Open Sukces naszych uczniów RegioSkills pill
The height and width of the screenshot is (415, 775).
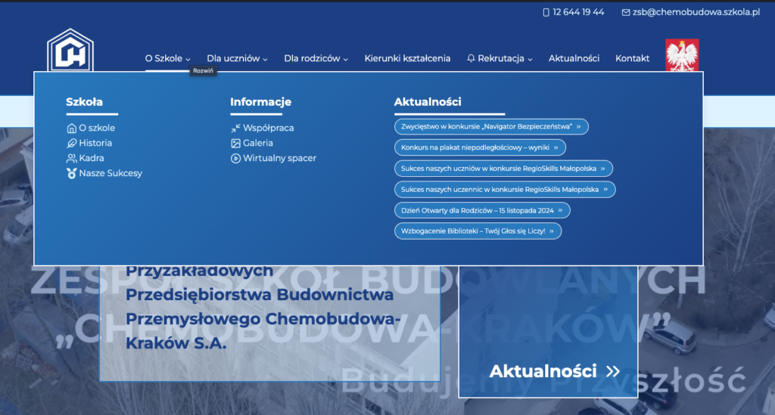point(503,169)
